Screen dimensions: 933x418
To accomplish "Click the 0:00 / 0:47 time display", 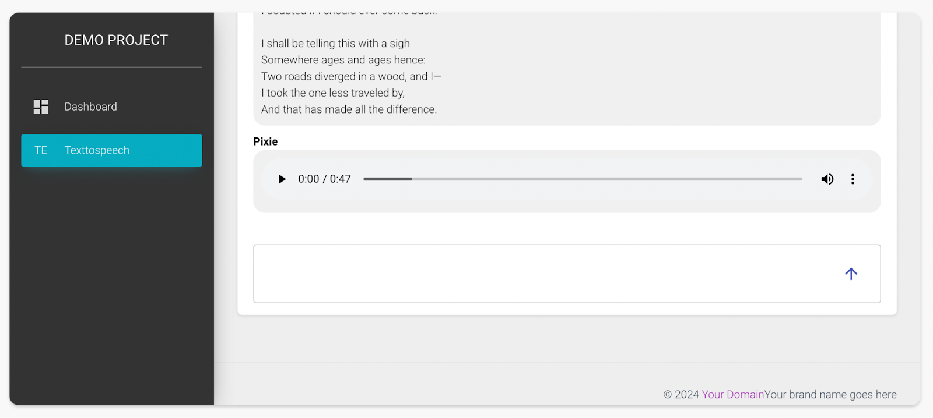I will tap(324, 179).
